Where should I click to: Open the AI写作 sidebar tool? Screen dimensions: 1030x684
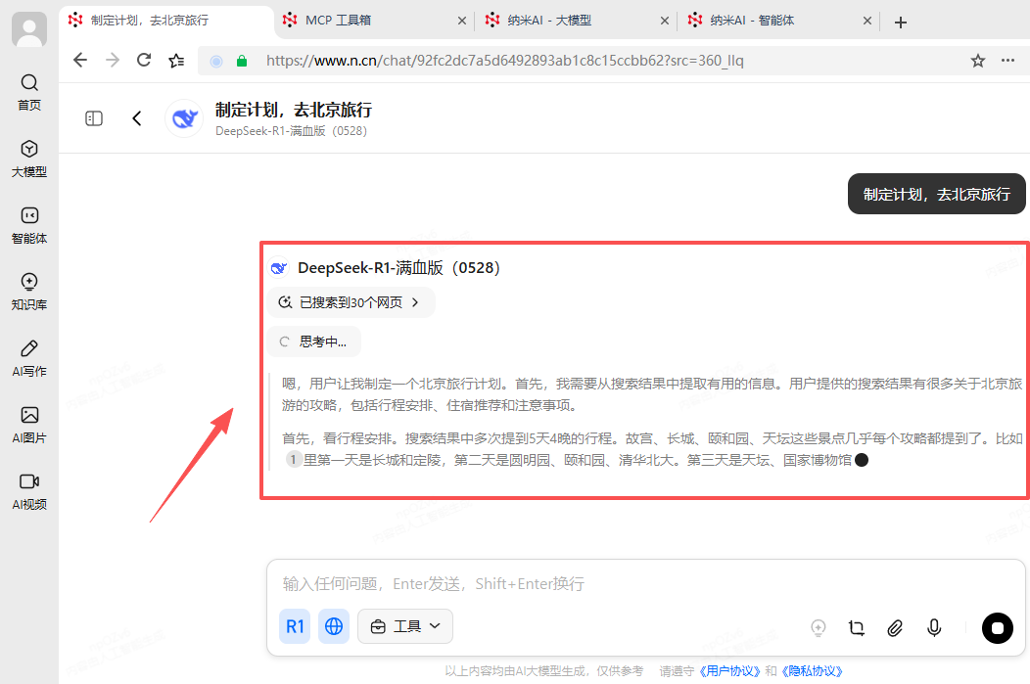(29, 358)
